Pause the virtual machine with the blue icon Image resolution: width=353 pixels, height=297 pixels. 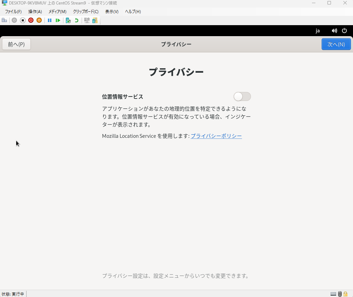[x=50, y=20]
